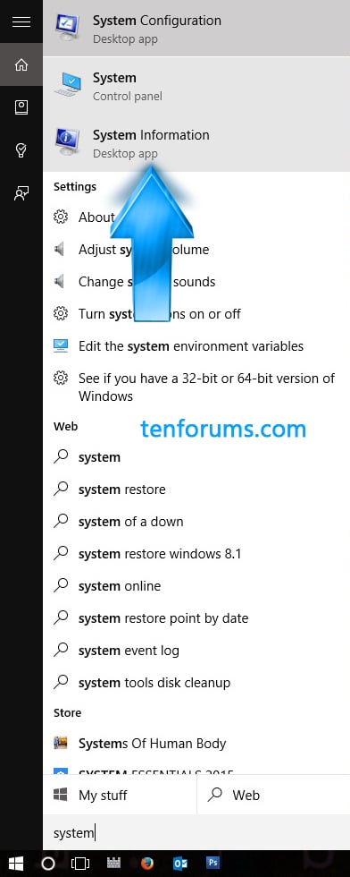Click the search box containing system
Viewport: 350px width, 877px height.
coord(196,833)
